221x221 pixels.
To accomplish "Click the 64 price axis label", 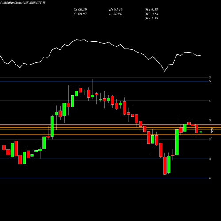I will (x=210, y=120).
